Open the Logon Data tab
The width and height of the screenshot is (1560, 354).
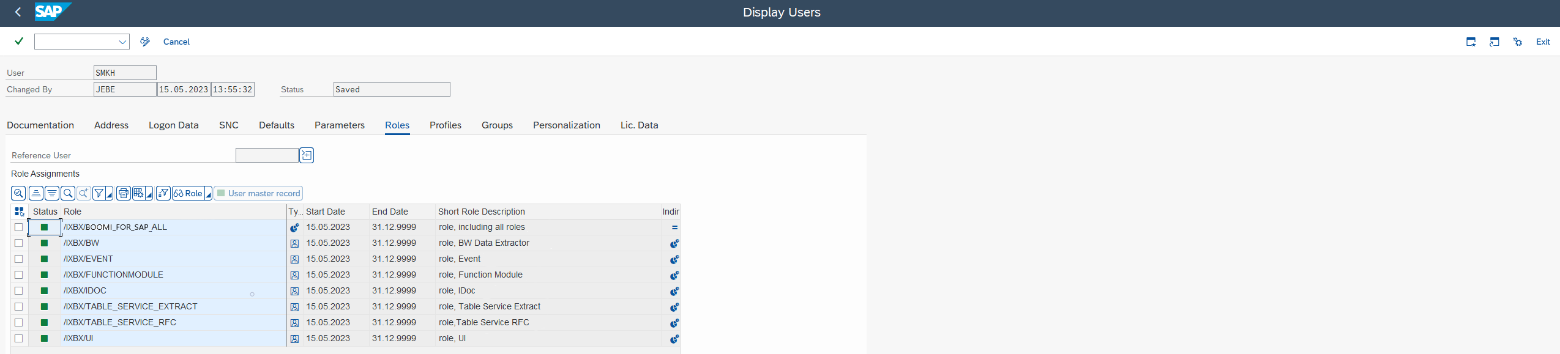(x=173, y=125)
